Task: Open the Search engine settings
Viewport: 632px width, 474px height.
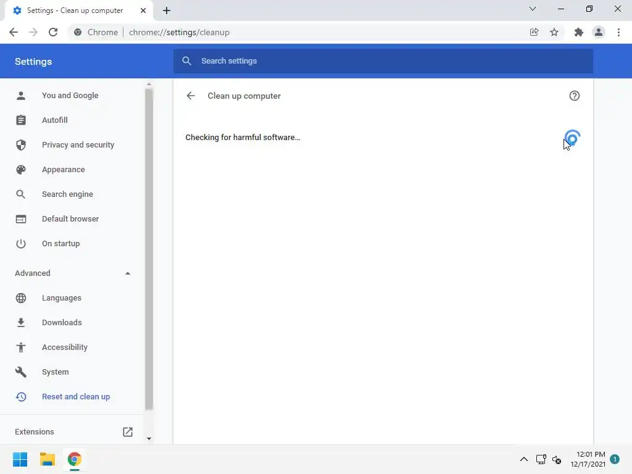Action: (x=67, y=194)
